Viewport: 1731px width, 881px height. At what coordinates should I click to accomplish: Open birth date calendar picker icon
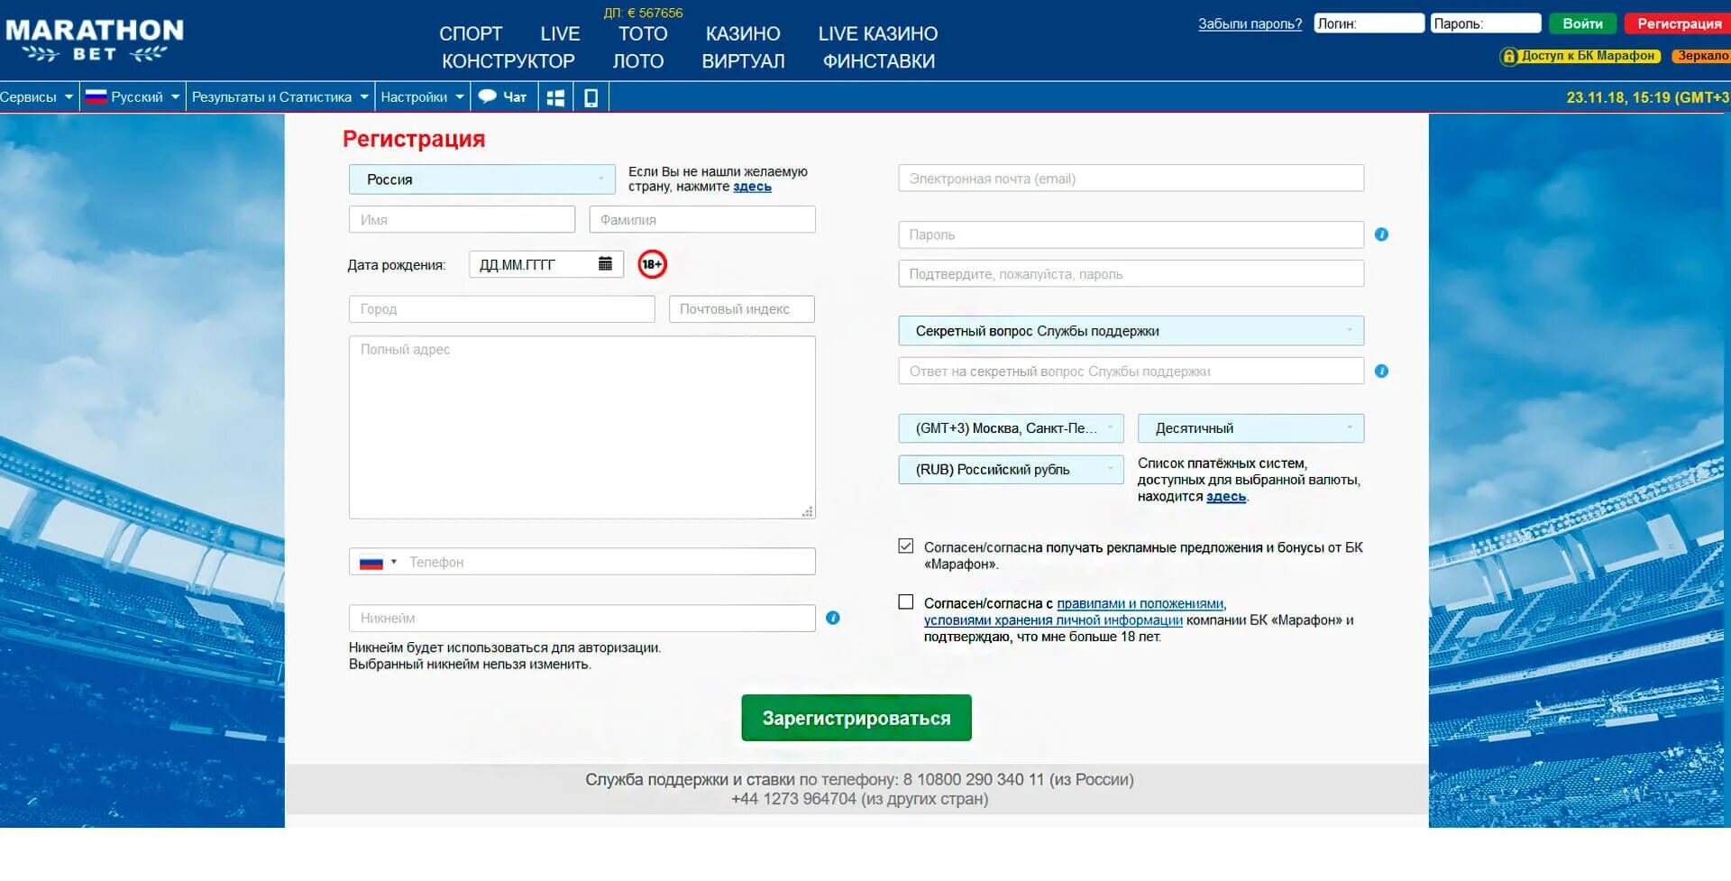point(605,263)
